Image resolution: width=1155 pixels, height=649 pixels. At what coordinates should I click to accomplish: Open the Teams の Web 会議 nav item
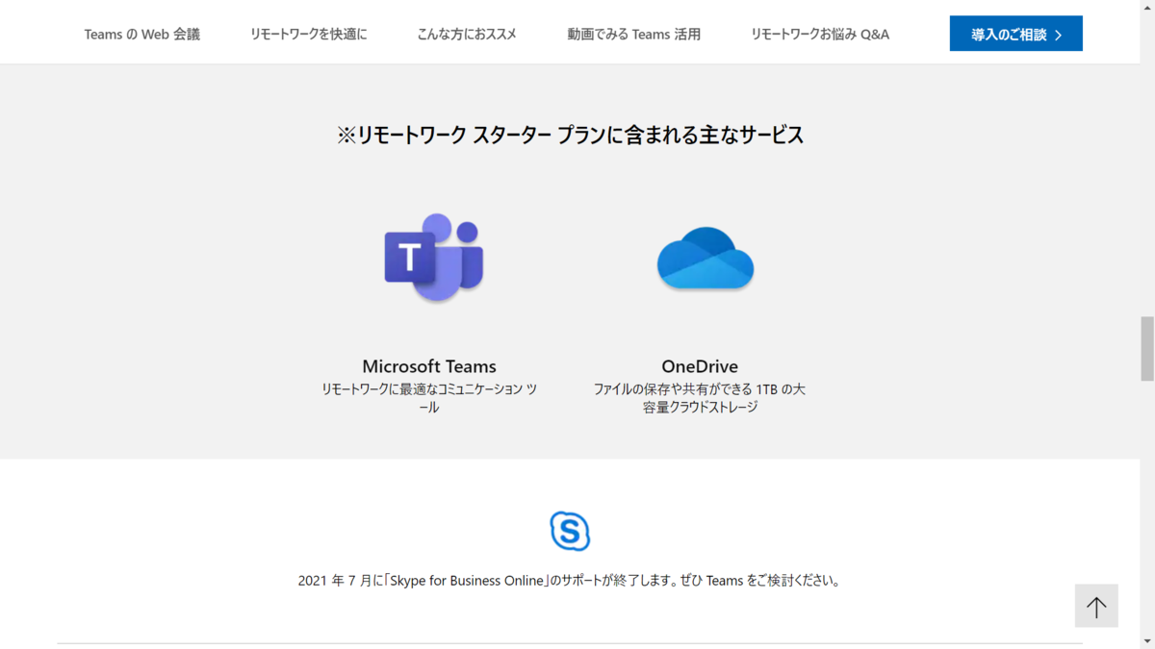[142, 34]
